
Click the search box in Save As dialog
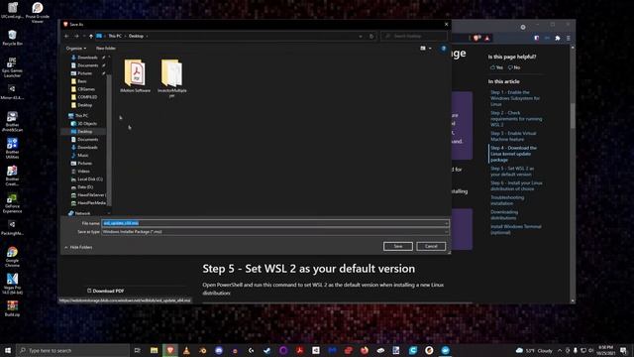tap(414, 36)
